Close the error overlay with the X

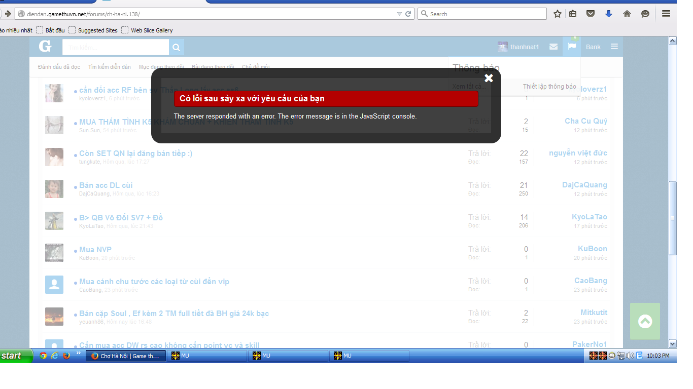[x=489, y=78]
